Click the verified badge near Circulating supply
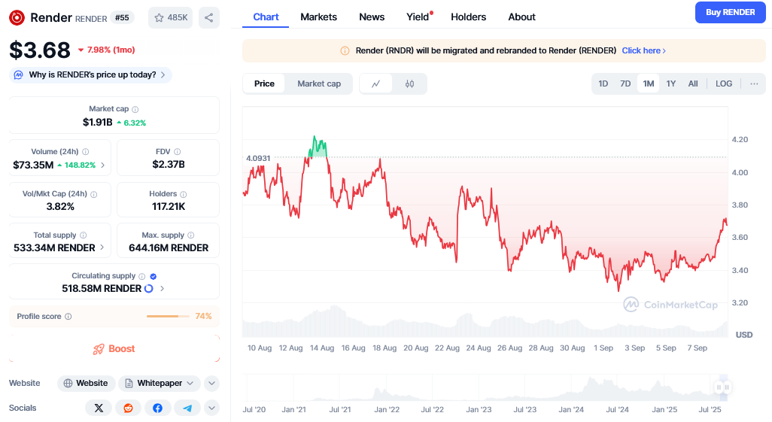772x422 pixels. pyautogui.click(x=153, y=276)
